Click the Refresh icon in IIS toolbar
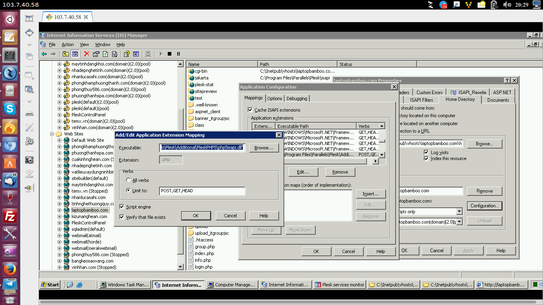Viewport: 543px width, 305px height. tap(105, 54)
